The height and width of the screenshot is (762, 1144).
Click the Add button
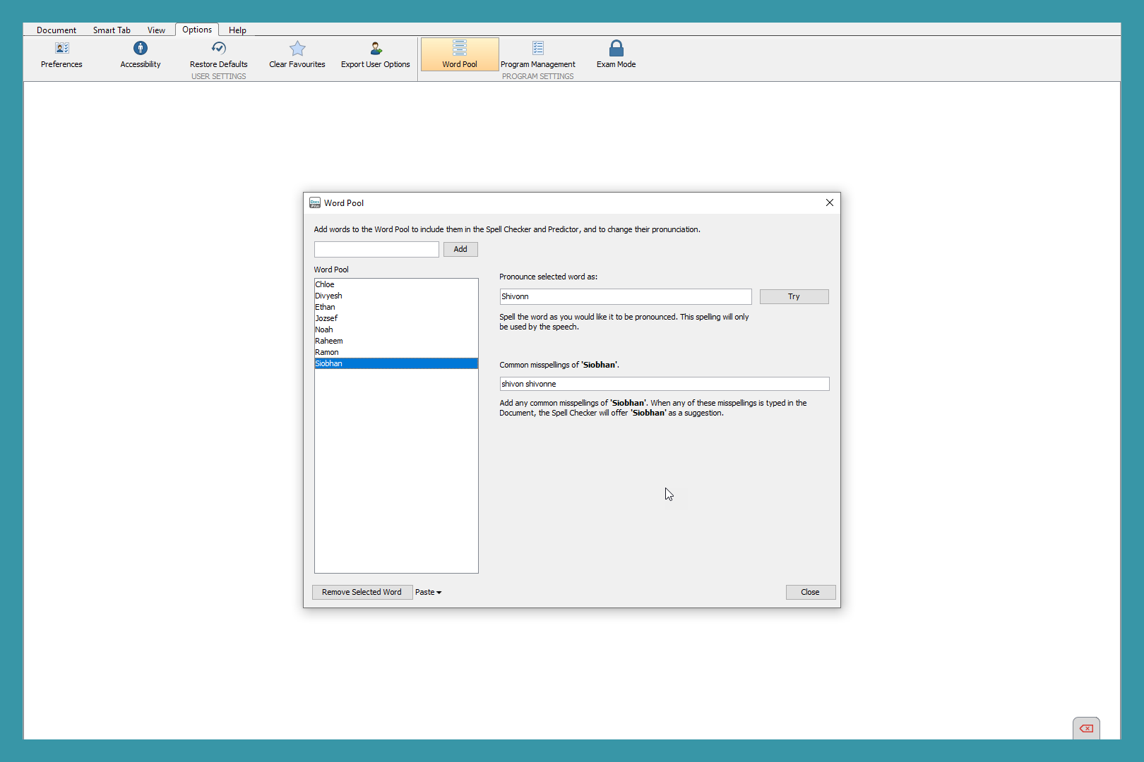click(460, 249)
